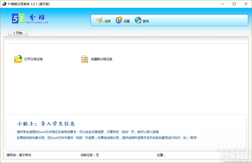The width and height of the screenshot is (252, 163).
Task: Switch to the 1 开始 tab
Action: [18, 33]
